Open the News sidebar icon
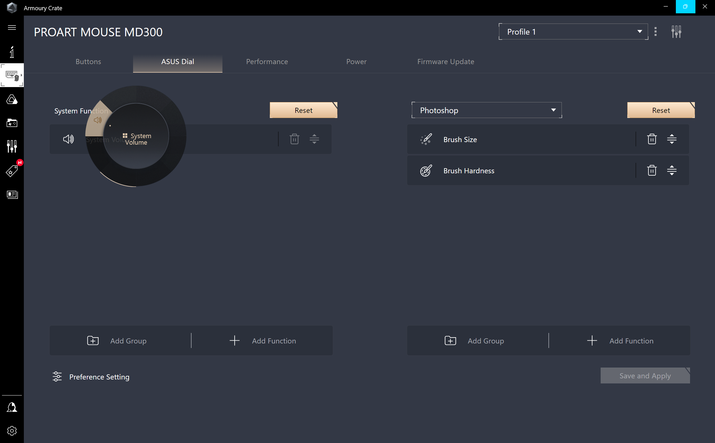The height and width of the screenshot is (443, 715). coord(12,195)
